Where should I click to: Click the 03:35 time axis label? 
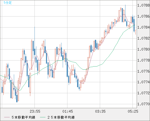click(100, 111)
